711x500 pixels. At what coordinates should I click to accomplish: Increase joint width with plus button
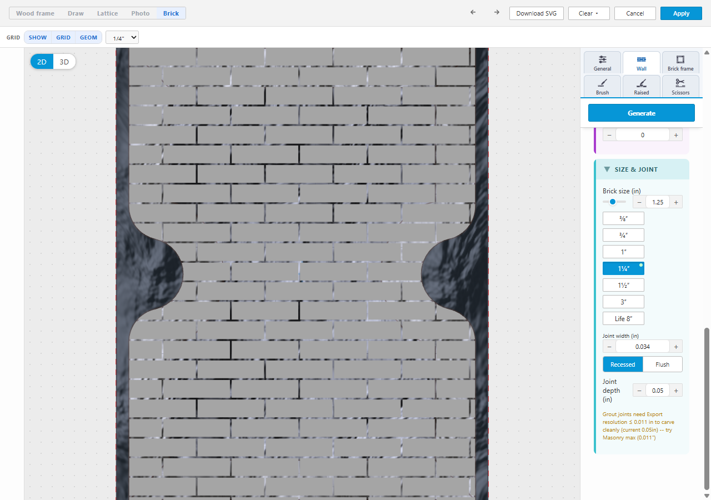pyautogui.click(x=676, y=347)
